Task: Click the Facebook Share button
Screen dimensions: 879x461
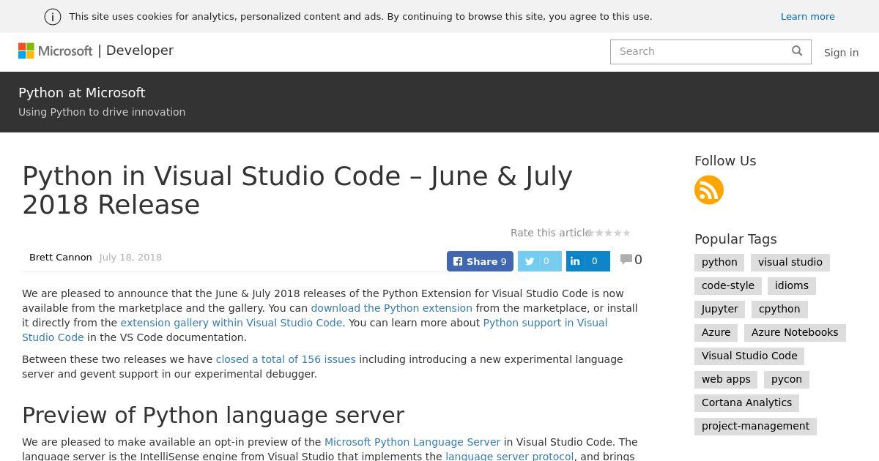Action: (480, 261)
